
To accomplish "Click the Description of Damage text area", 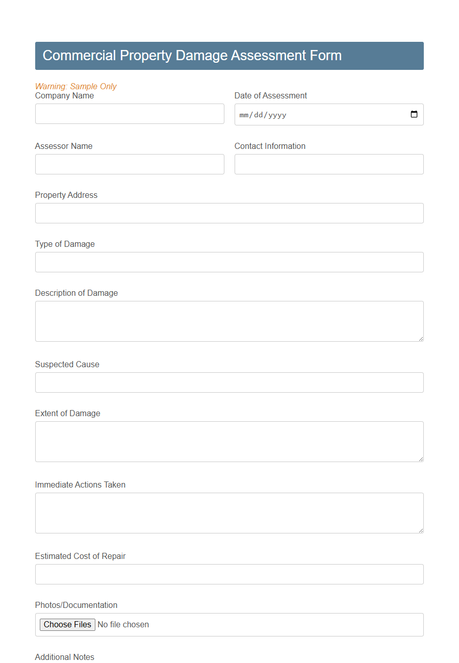I will pyautogui.click(x=229, y=320).
